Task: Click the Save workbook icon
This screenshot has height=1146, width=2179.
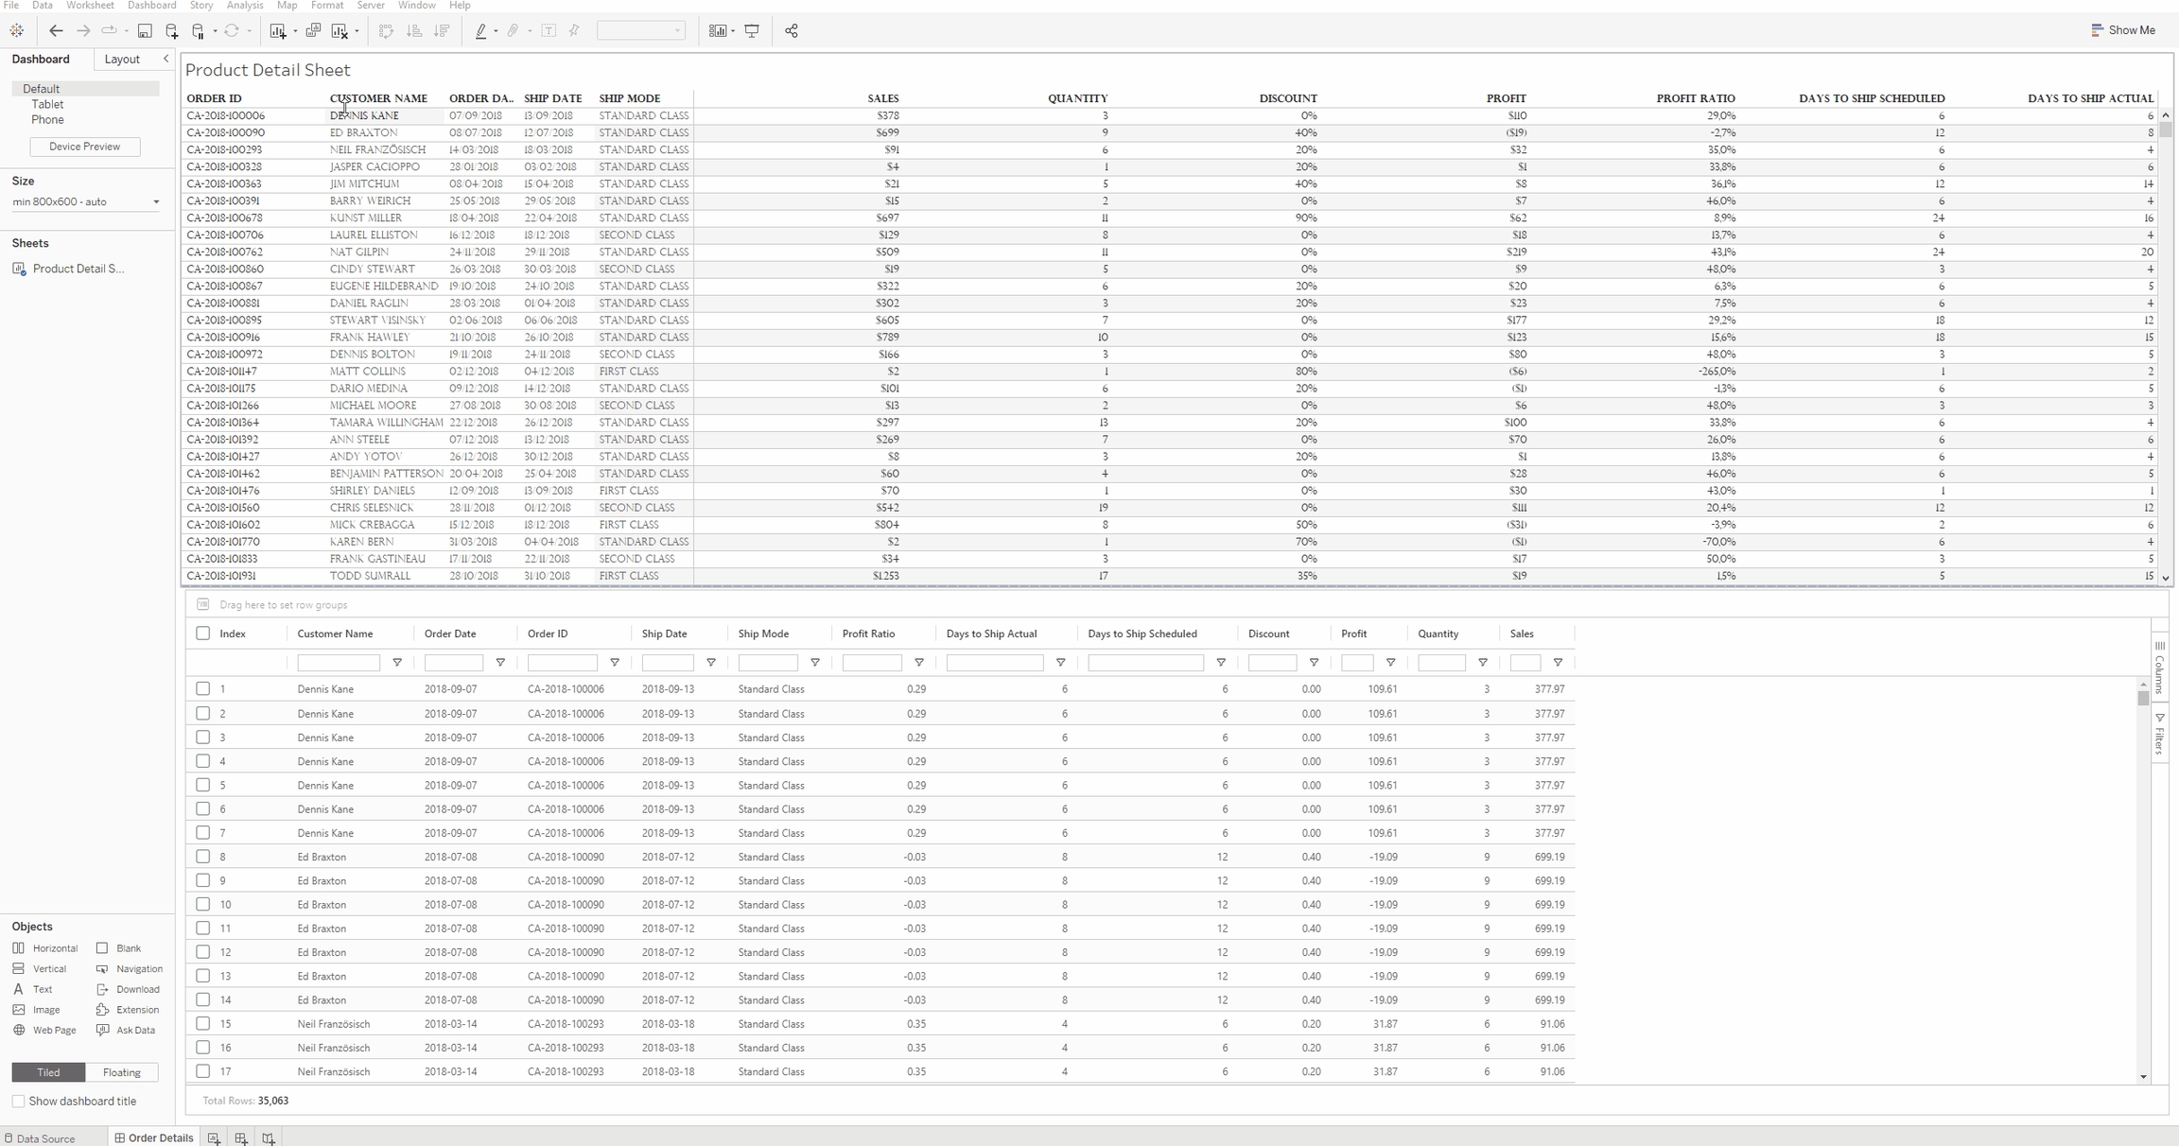Action: tap(145, 31)
